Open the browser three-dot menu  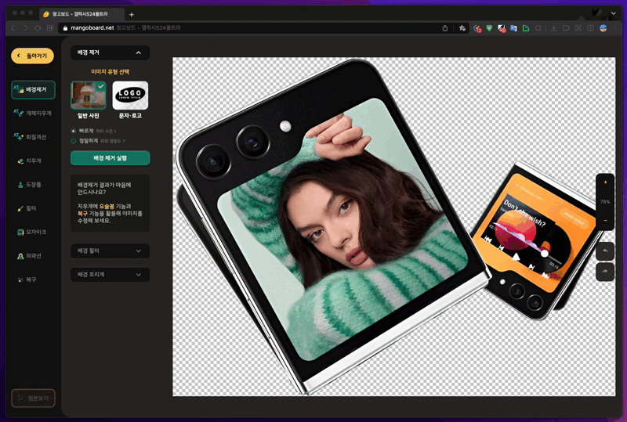[x=615, y=28]
